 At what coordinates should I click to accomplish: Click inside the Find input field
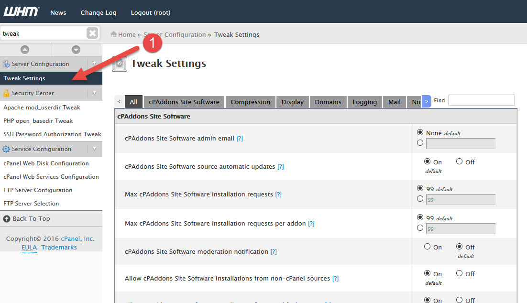pyautogui.click(x=481, y=100)
